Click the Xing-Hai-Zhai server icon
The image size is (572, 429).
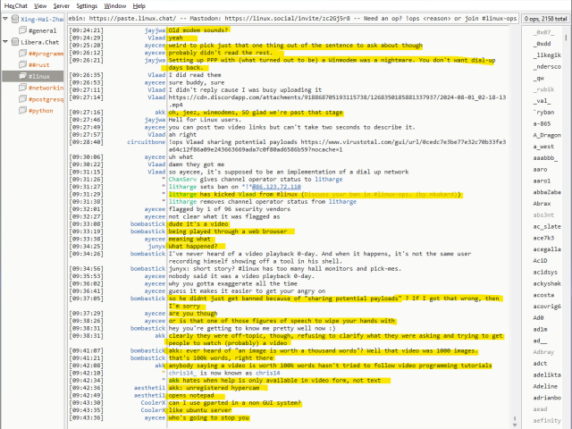[13, 18]
